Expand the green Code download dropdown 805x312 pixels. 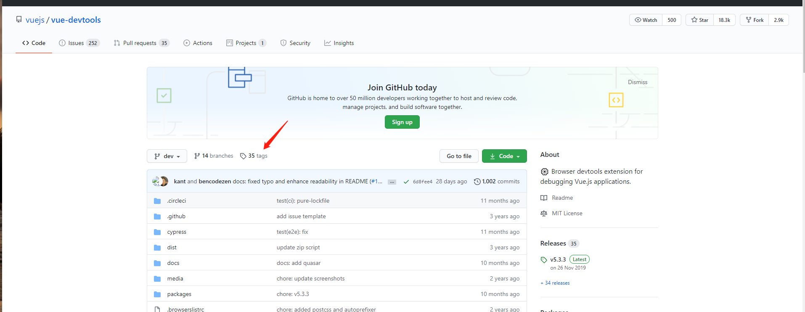(504, 156)
